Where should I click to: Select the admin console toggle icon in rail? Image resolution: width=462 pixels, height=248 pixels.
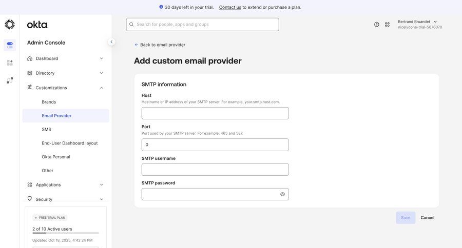coord(10,45)
